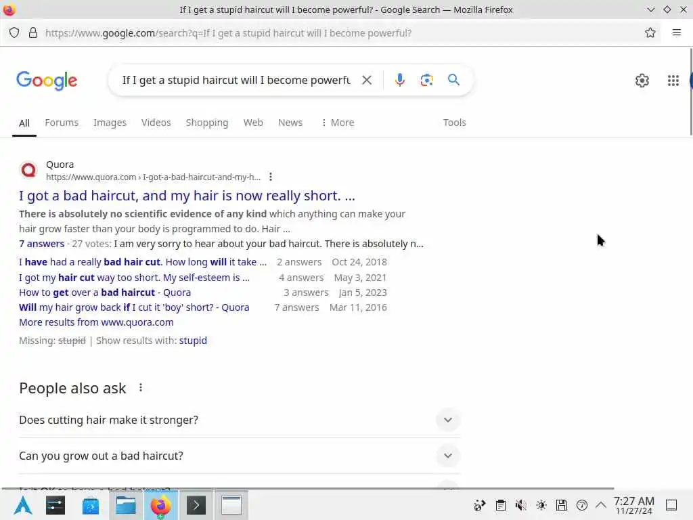Image resolution: width=693 pixels, height=520 pixels.
Task: Click the show desktop button in taskbar
Action: 671,505
